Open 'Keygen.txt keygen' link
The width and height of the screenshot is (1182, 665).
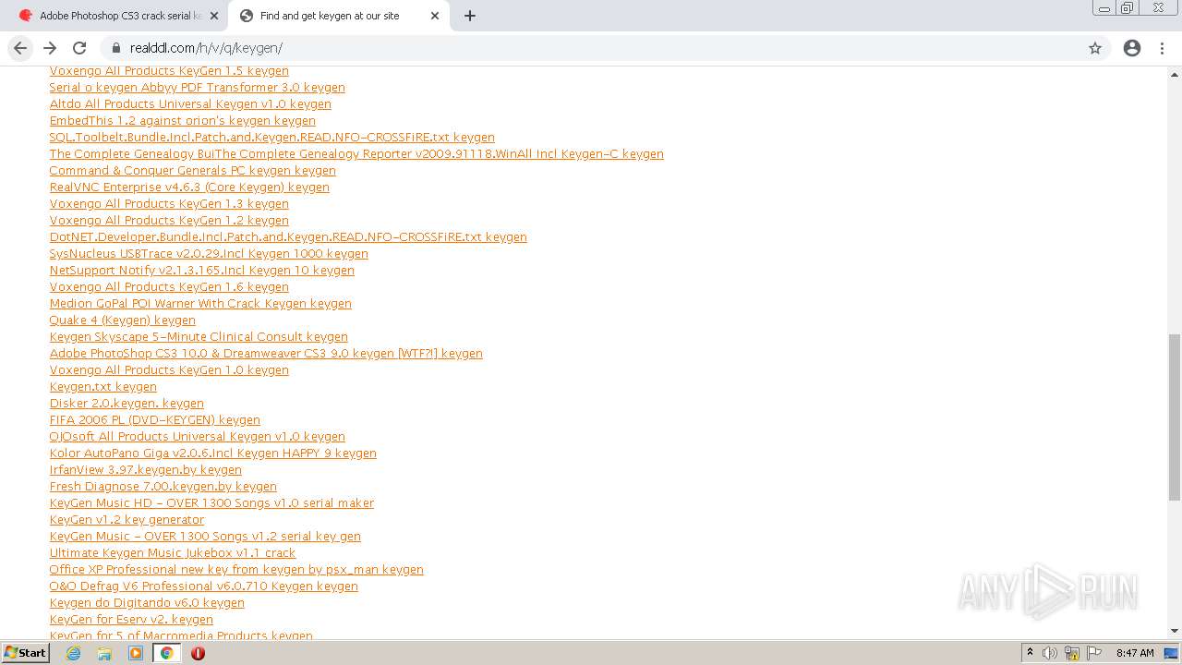pyautogui.click(x=103, y=387)
